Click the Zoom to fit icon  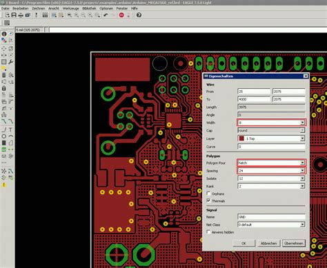point(70,15)
